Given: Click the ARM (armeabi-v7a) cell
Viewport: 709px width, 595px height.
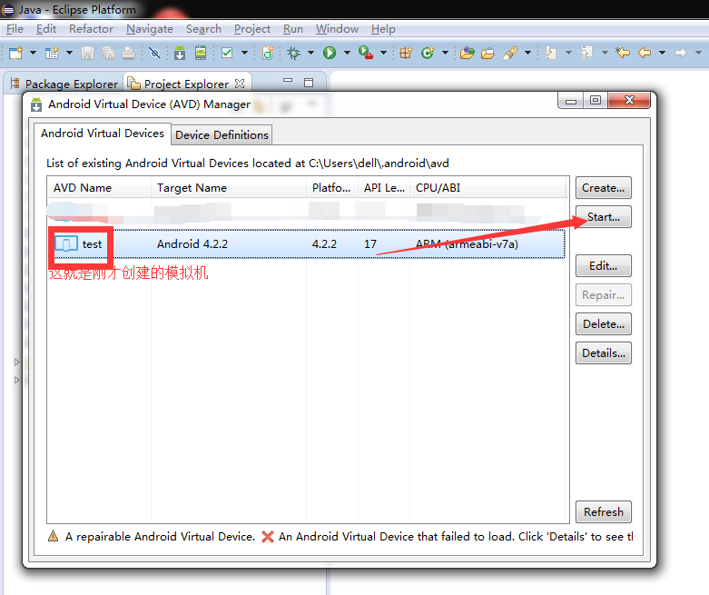Looking at the screenshot, I should (x=467, y=243).
